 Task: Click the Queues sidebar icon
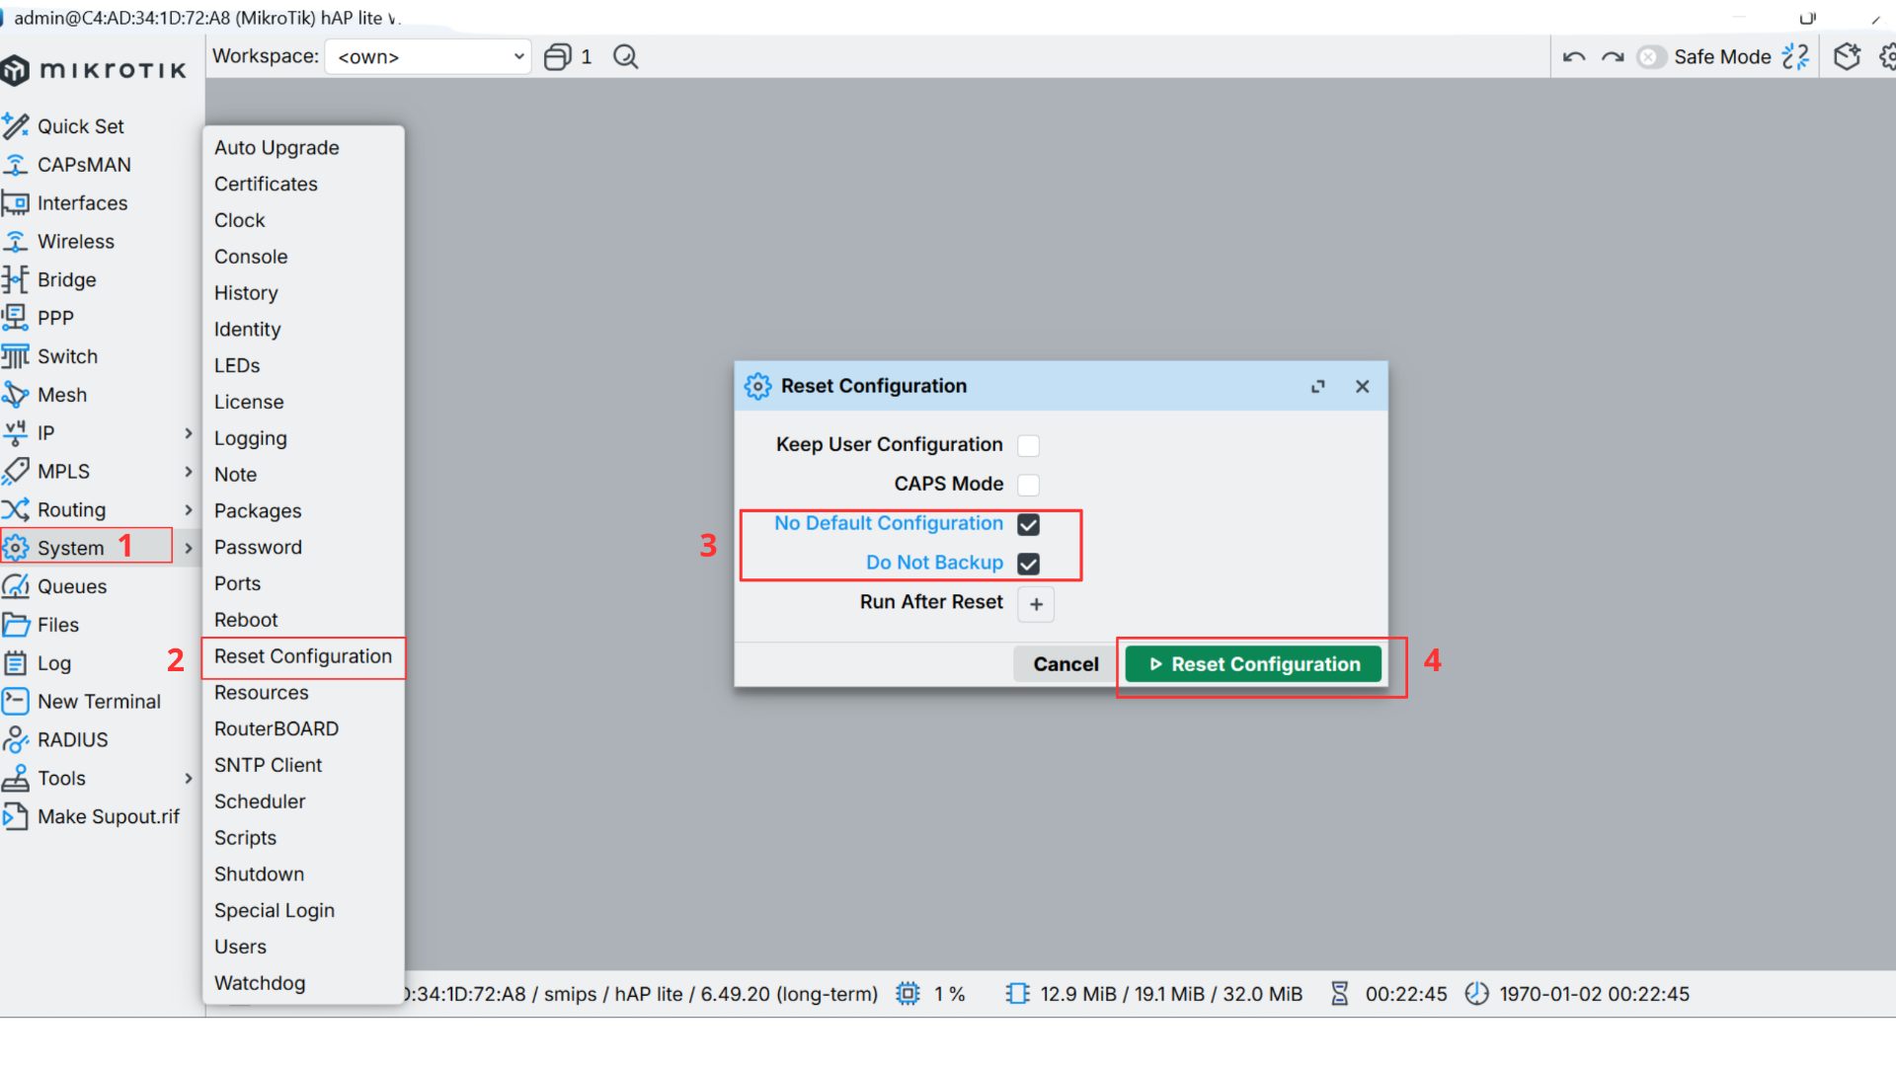coord(16,586)
